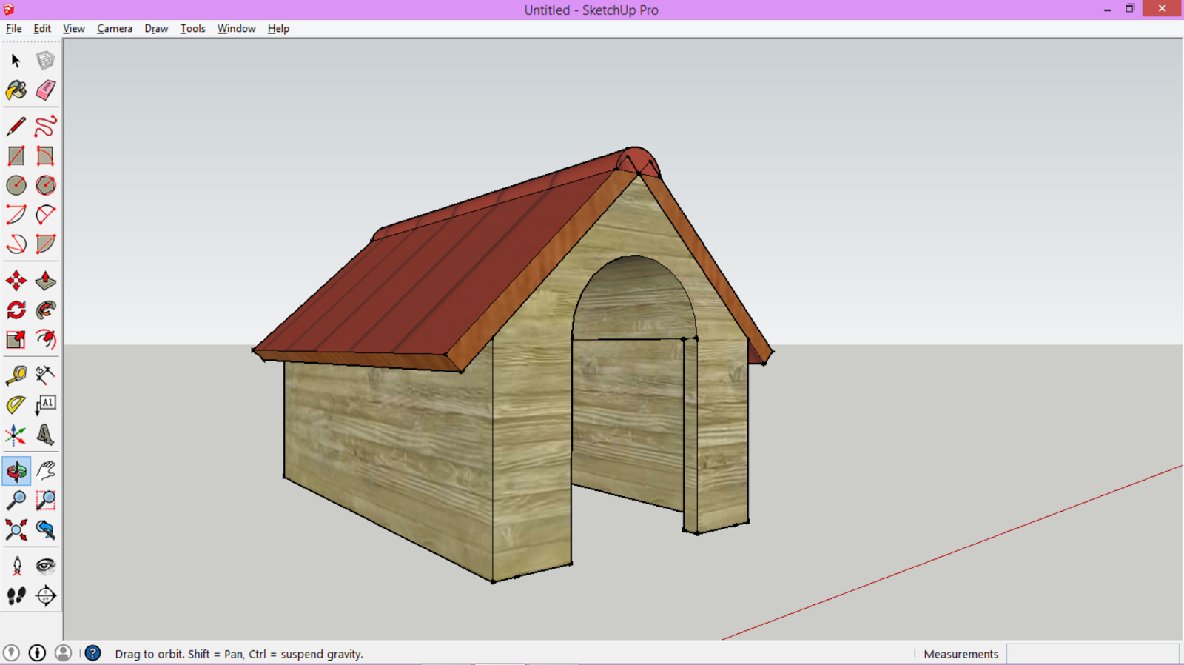Pick the pink Eraser tool

[45, 90]
